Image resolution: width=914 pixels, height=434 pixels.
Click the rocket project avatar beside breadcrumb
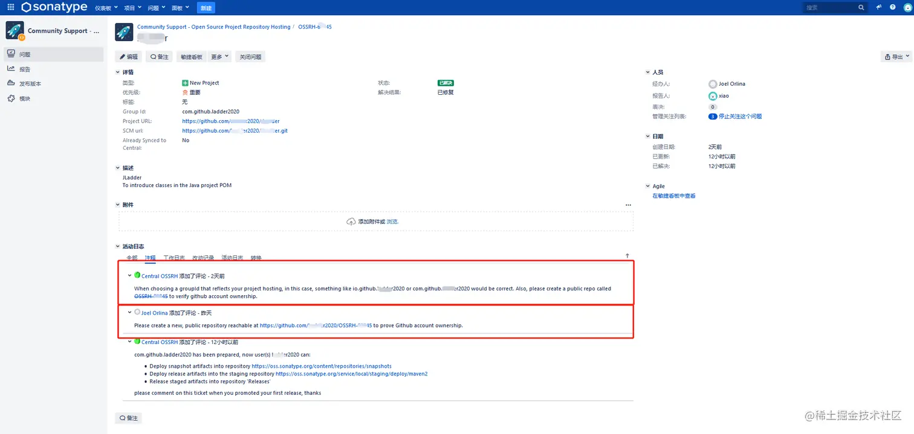pyautogui.click(x=124, y=31)
